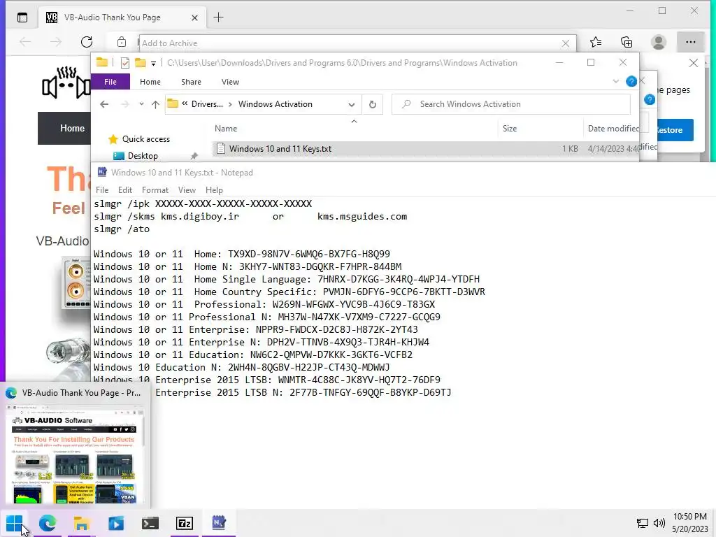This screenshot has width=716, height=537.
Task: Click the site lock icon in Edge
Action: tap(122, 42)
